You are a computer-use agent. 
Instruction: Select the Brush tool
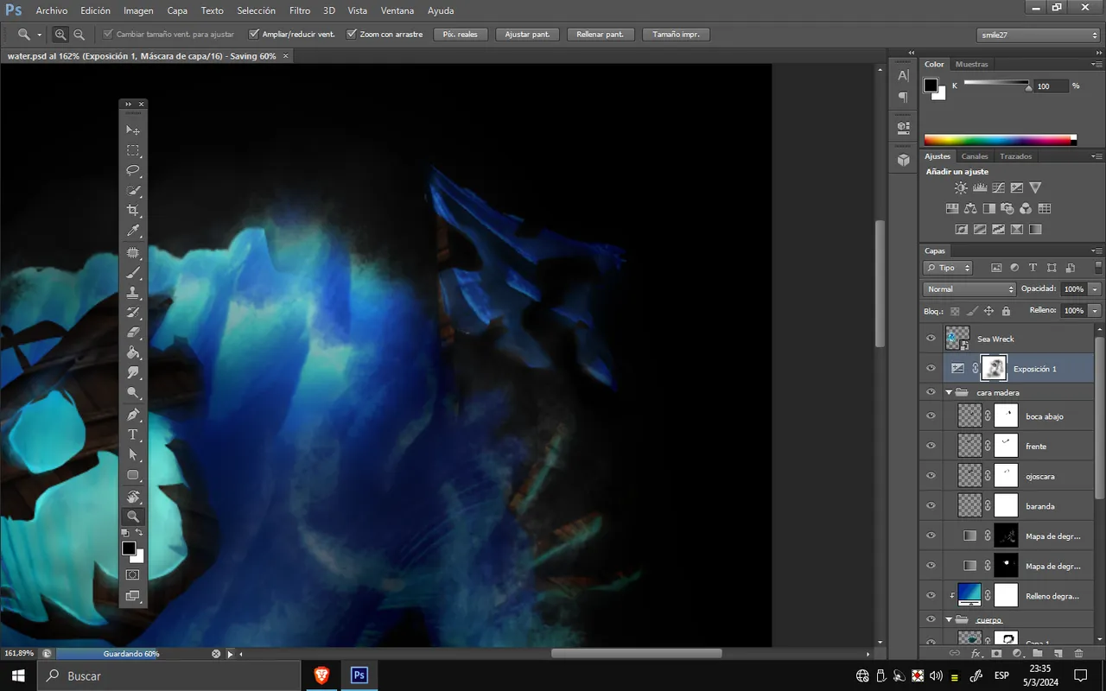[x=133, y=273]
